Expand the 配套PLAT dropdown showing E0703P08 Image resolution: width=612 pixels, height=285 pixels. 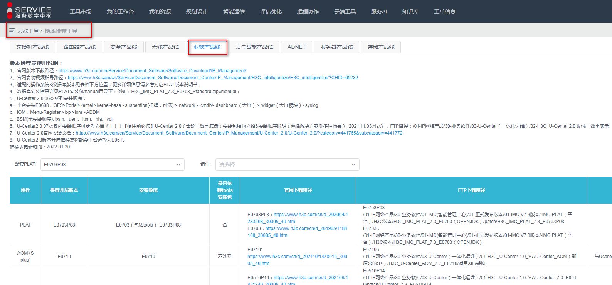click(112, 165)
